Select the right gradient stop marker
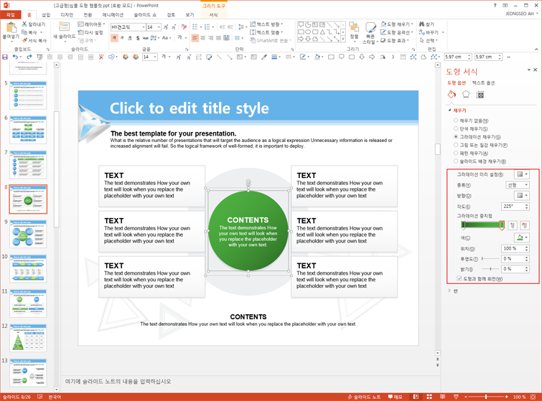The image size is (542, 401). coord(502,225)
